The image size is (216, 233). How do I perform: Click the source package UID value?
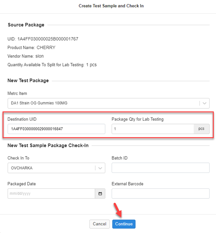pyautogui.click(x=48, y=39)
